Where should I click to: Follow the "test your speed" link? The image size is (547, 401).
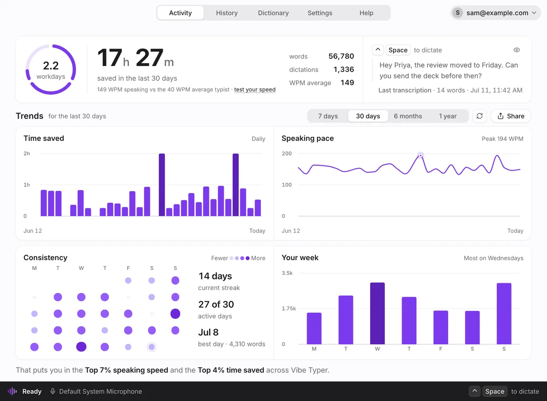254,89
